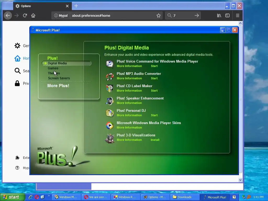Screen dimensions: 268x201
Task: Click the 3-D Visualizations icon
Action: coord(110,138)
